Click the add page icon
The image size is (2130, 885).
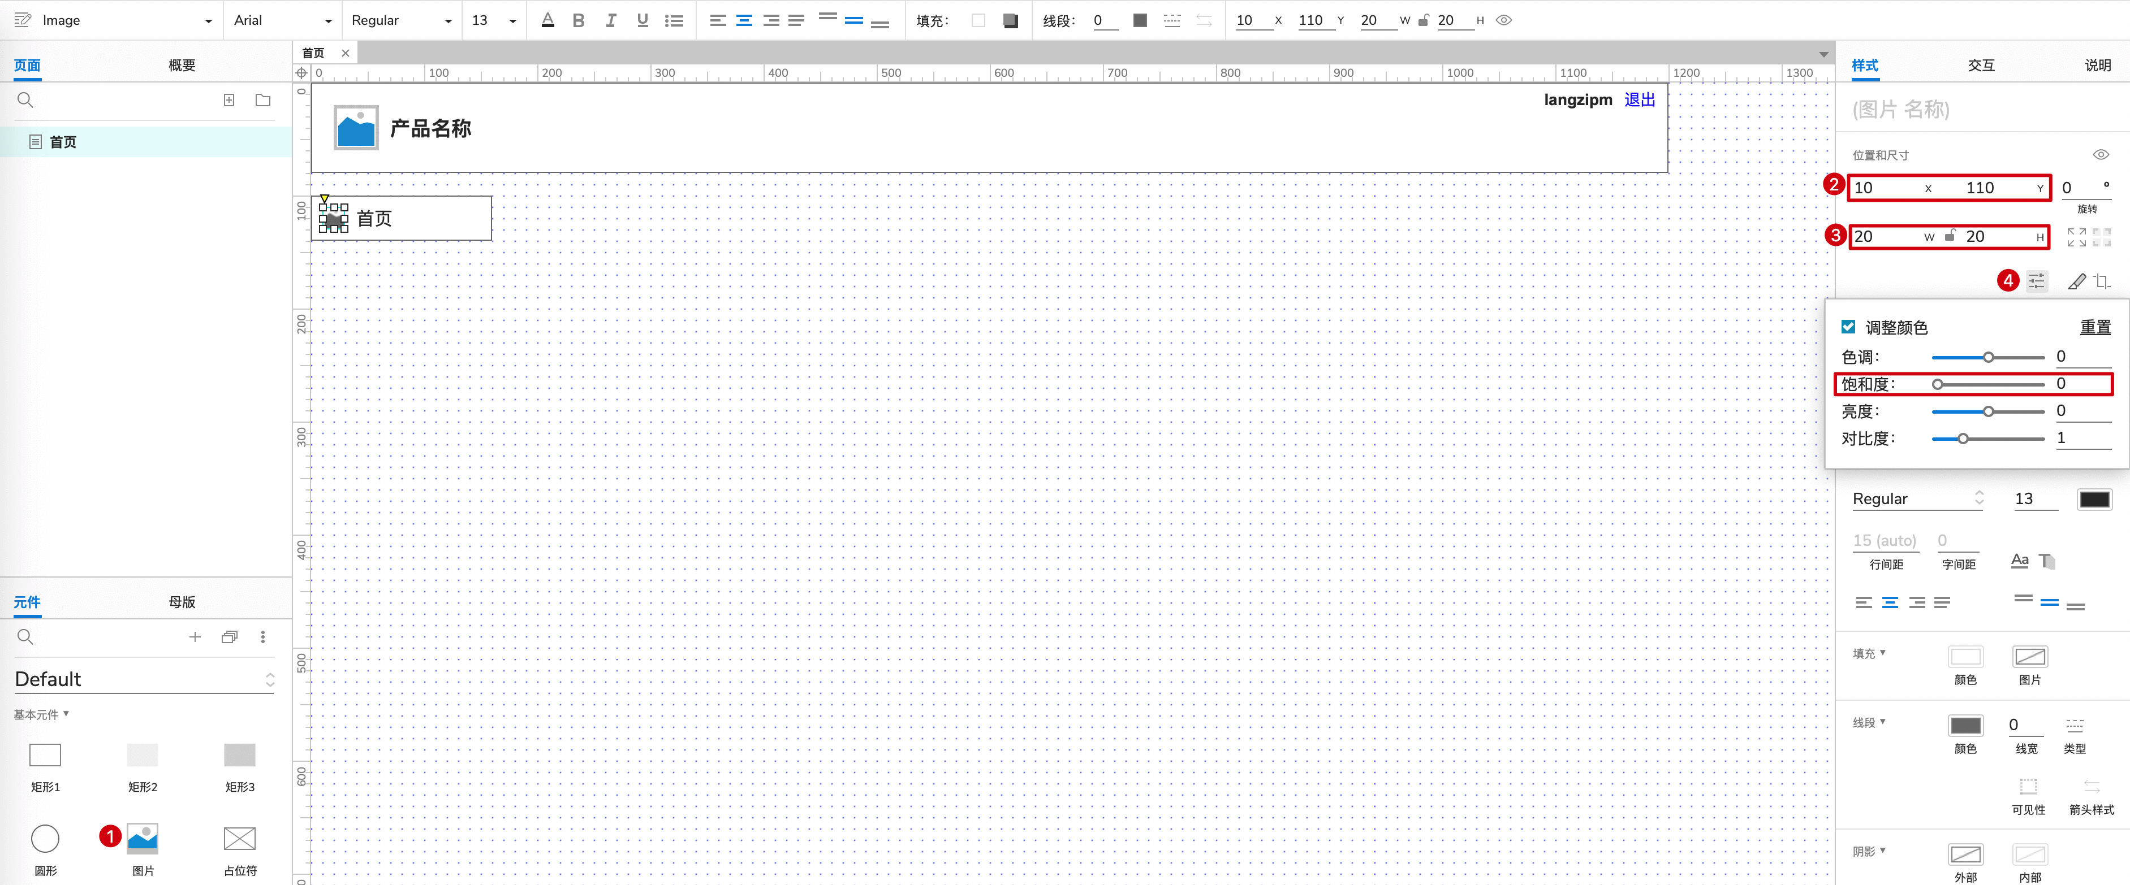(x=229, y=100)
